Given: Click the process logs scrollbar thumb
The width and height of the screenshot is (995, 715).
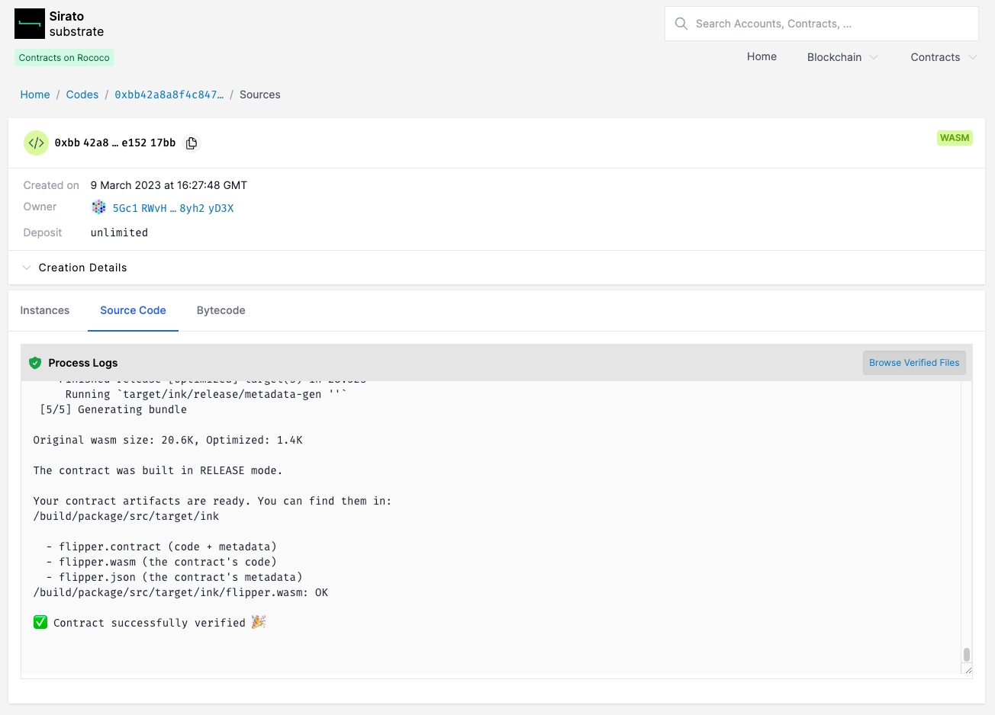Looking at the screenshot, I should (966, 654).
